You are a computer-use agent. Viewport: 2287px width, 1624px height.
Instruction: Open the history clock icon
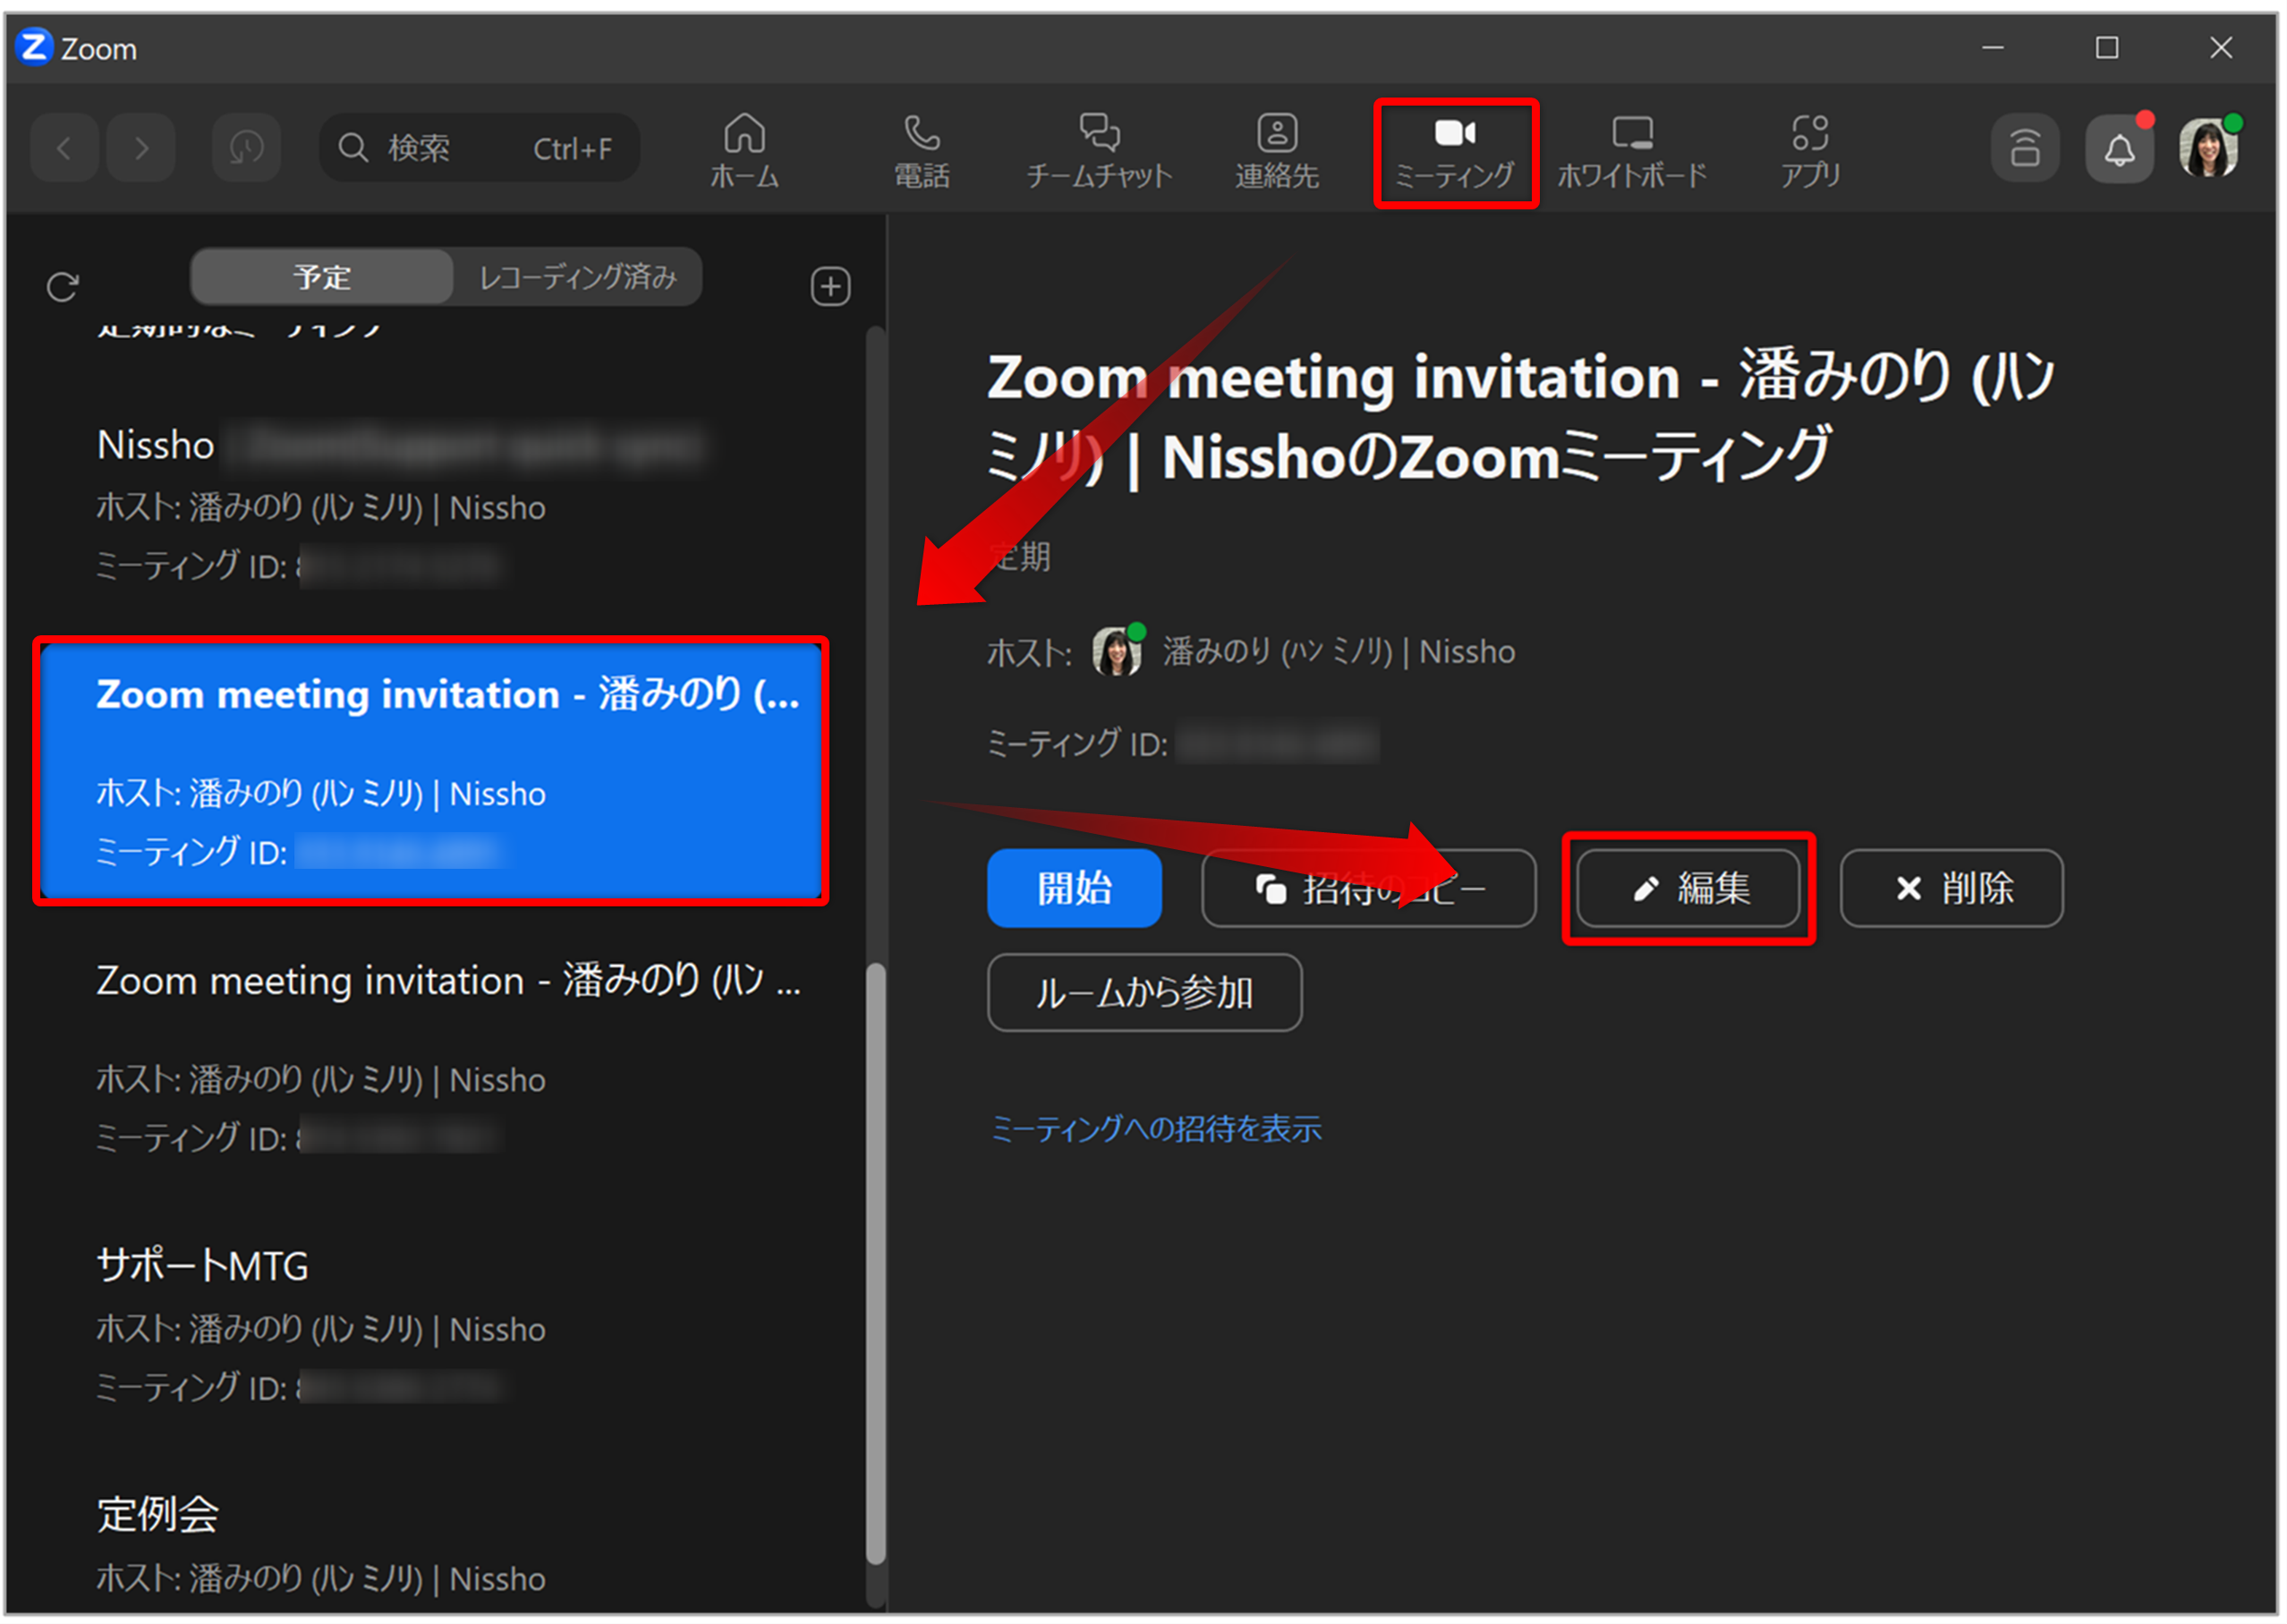pyautogui.click(x=246, y=148)
